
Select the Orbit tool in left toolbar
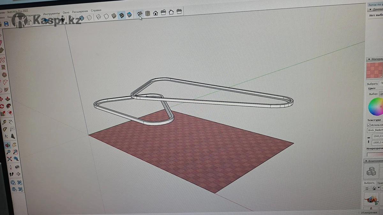coord(7,145)
